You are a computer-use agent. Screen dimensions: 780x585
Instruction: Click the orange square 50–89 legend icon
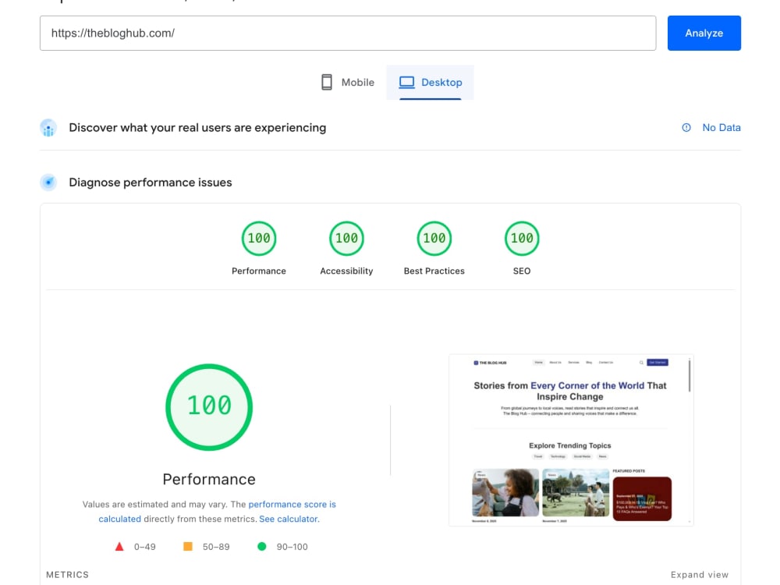point(188,547)
